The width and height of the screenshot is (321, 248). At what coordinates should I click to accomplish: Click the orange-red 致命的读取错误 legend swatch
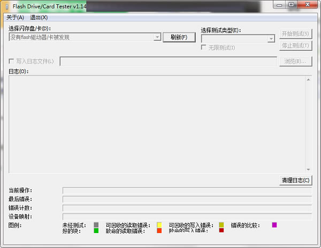[159, 230]
